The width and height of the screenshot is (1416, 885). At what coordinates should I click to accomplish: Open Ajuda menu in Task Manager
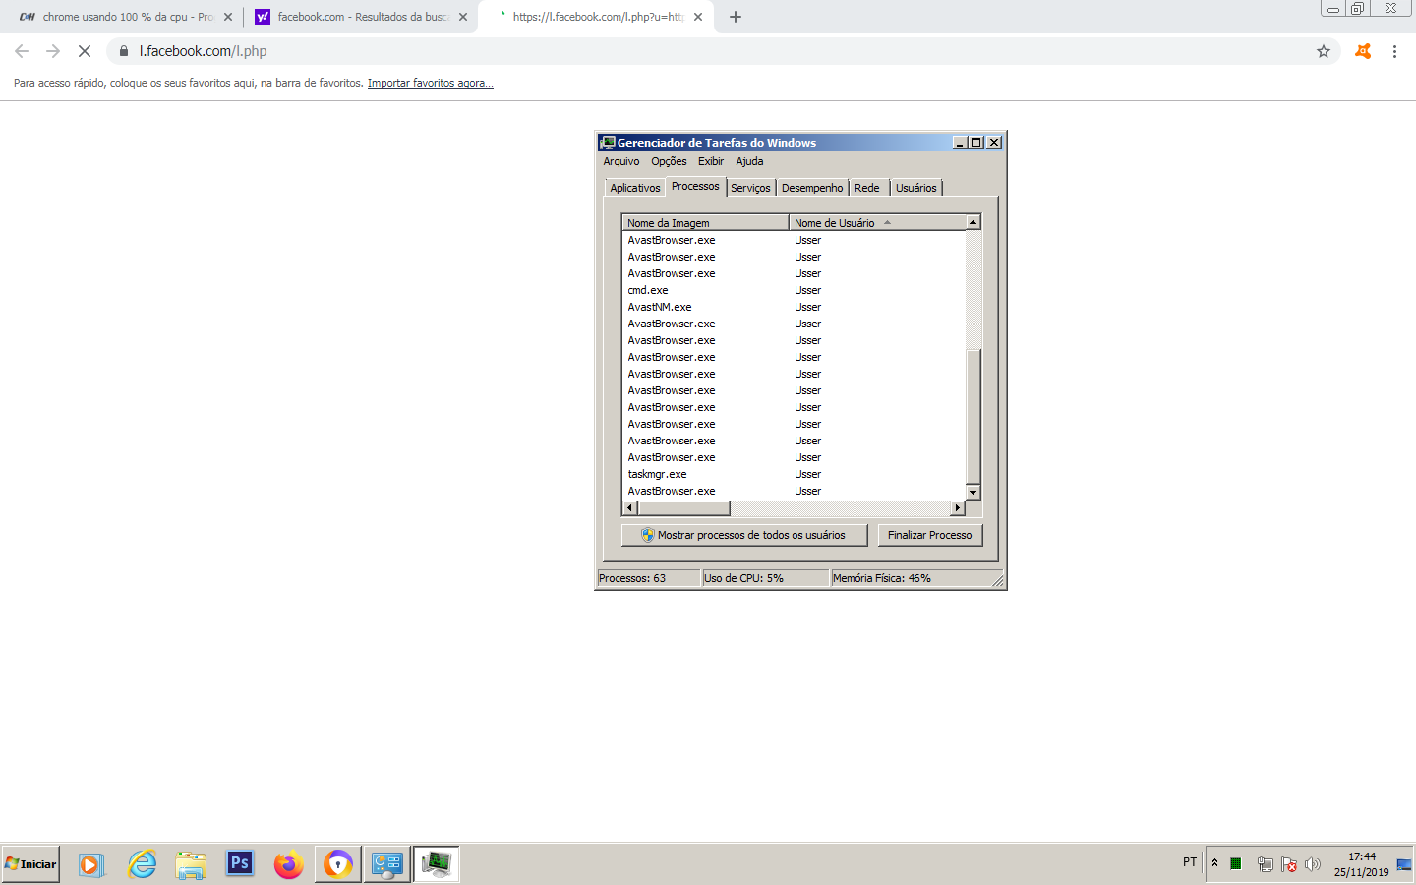click(x=749, y=161)
